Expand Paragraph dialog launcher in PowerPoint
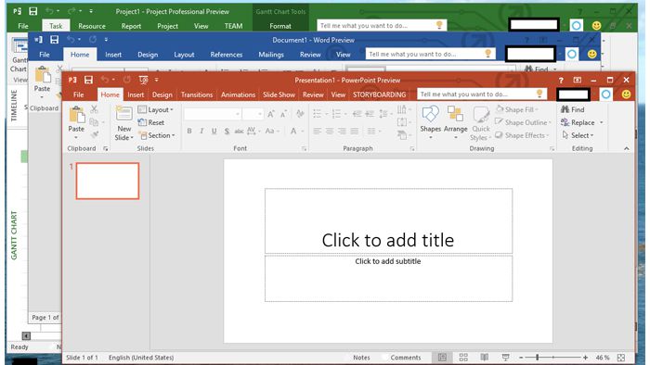The image size is (650, 365). tap(412, 148)
